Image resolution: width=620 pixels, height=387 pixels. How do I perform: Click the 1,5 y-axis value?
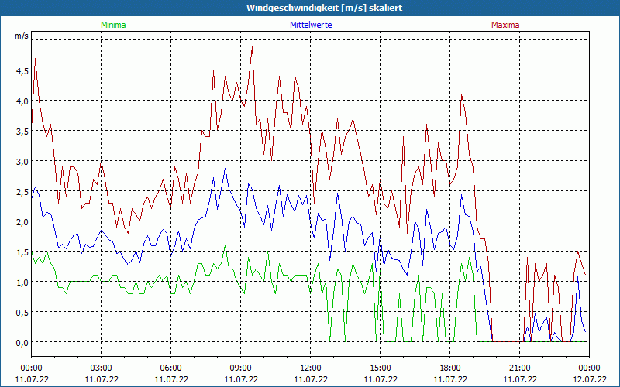tap(22, 252)
